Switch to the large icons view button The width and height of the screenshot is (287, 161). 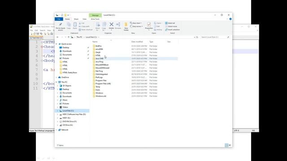coord(230,145)
